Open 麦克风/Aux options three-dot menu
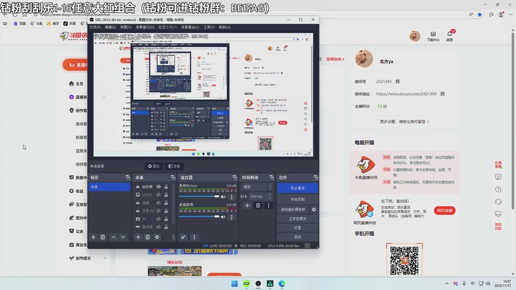 232,197
